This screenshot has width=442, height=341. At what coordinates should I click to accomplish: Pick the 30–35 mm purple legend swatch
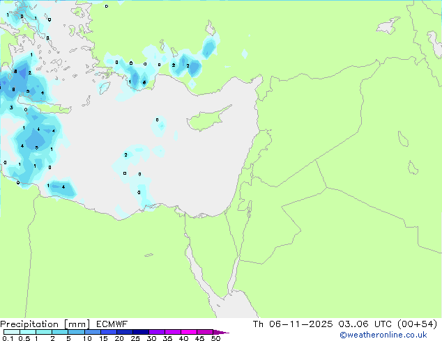pyautogui.click(x=156, y=332)
